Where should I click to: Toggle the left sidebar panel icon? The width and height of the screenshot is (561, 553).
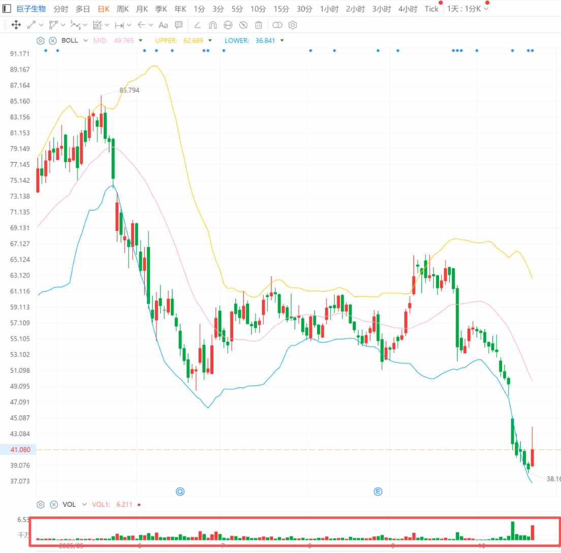(x=7, y=9)
